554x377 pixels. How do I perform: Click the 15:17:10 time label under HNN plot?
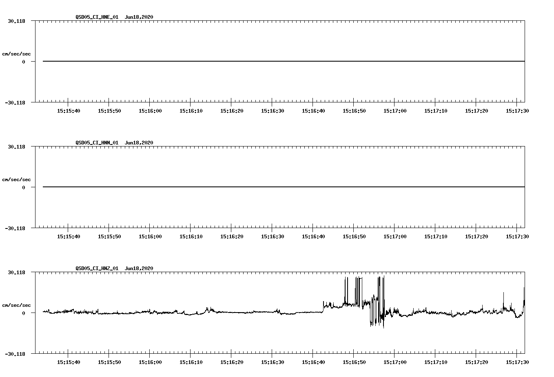click(436, 236)
